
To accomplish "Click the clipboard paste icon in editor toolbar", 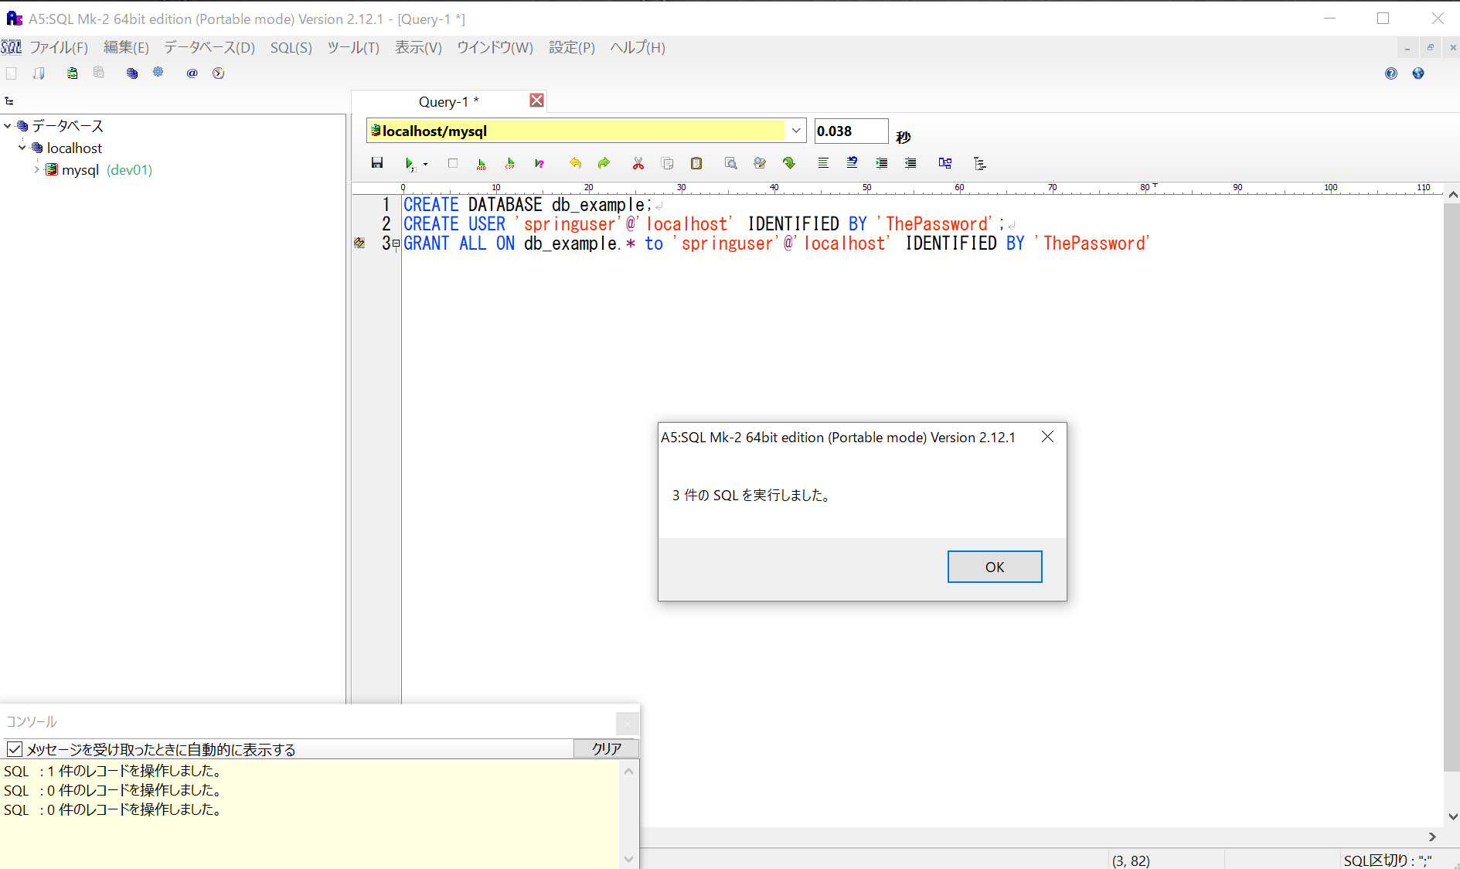I will click(x=696, y=163).
